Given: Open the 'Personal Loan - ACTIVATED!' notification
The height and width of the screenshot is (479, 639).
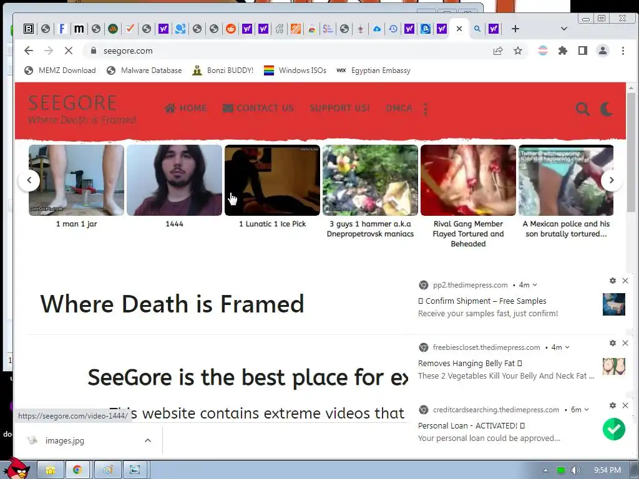Looking at the screenshot, I should click(471, 425).
